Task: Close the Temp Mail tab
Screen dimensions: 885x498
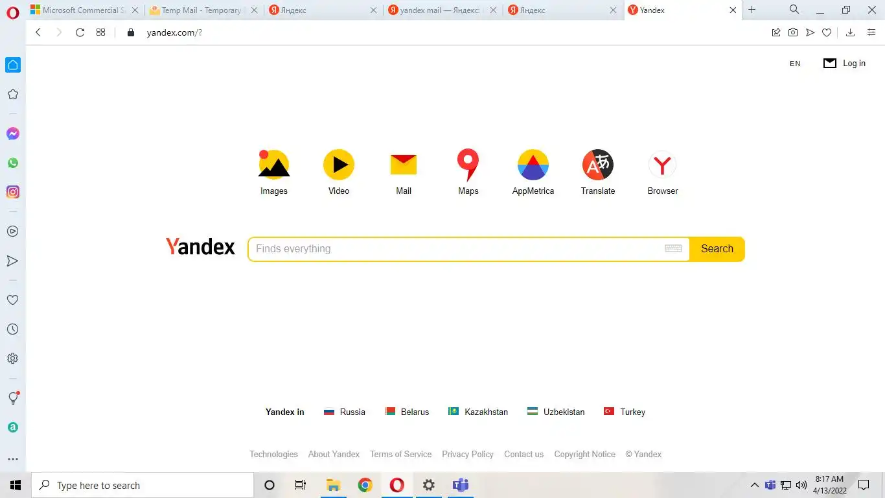Action: click(254, 10)
